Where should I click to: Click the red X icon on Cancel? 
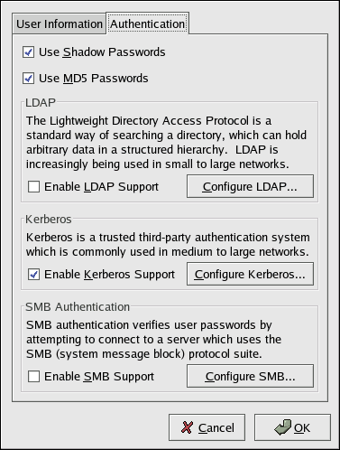point(187,427)
